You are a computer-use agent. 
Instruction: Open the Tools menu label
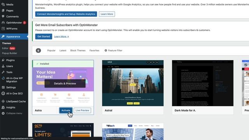click(9, 72)
